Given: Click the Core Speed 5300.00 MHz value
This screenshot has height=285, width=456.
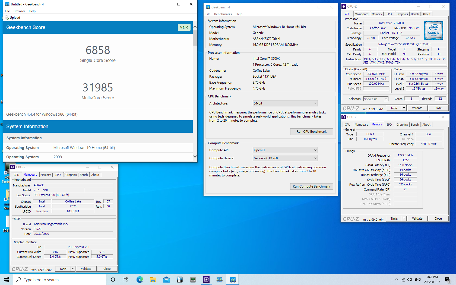Looking at the screenshot, I should pos(376,74).
